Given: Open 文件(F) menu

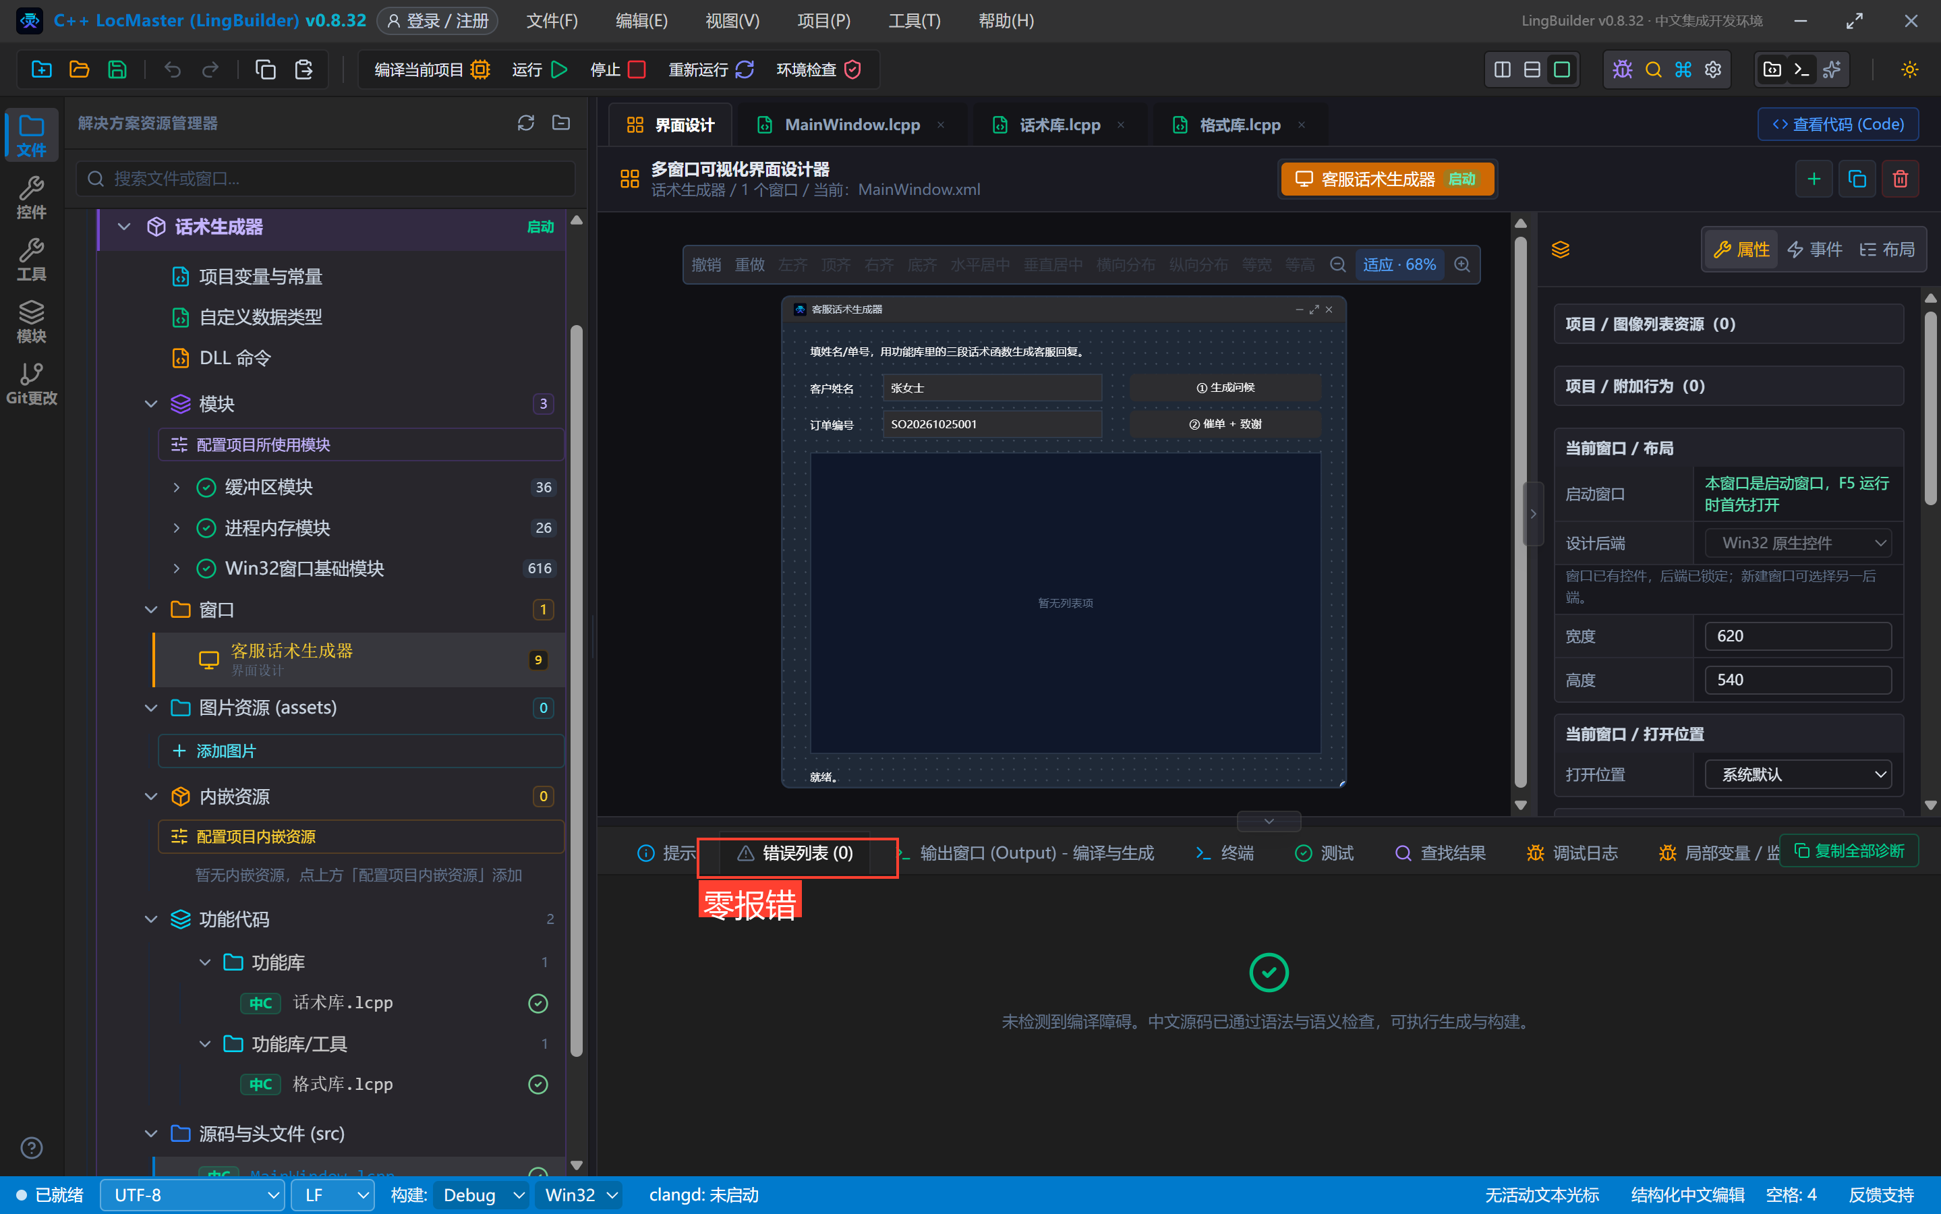Looking at the screenshot, I should (552, 21).
